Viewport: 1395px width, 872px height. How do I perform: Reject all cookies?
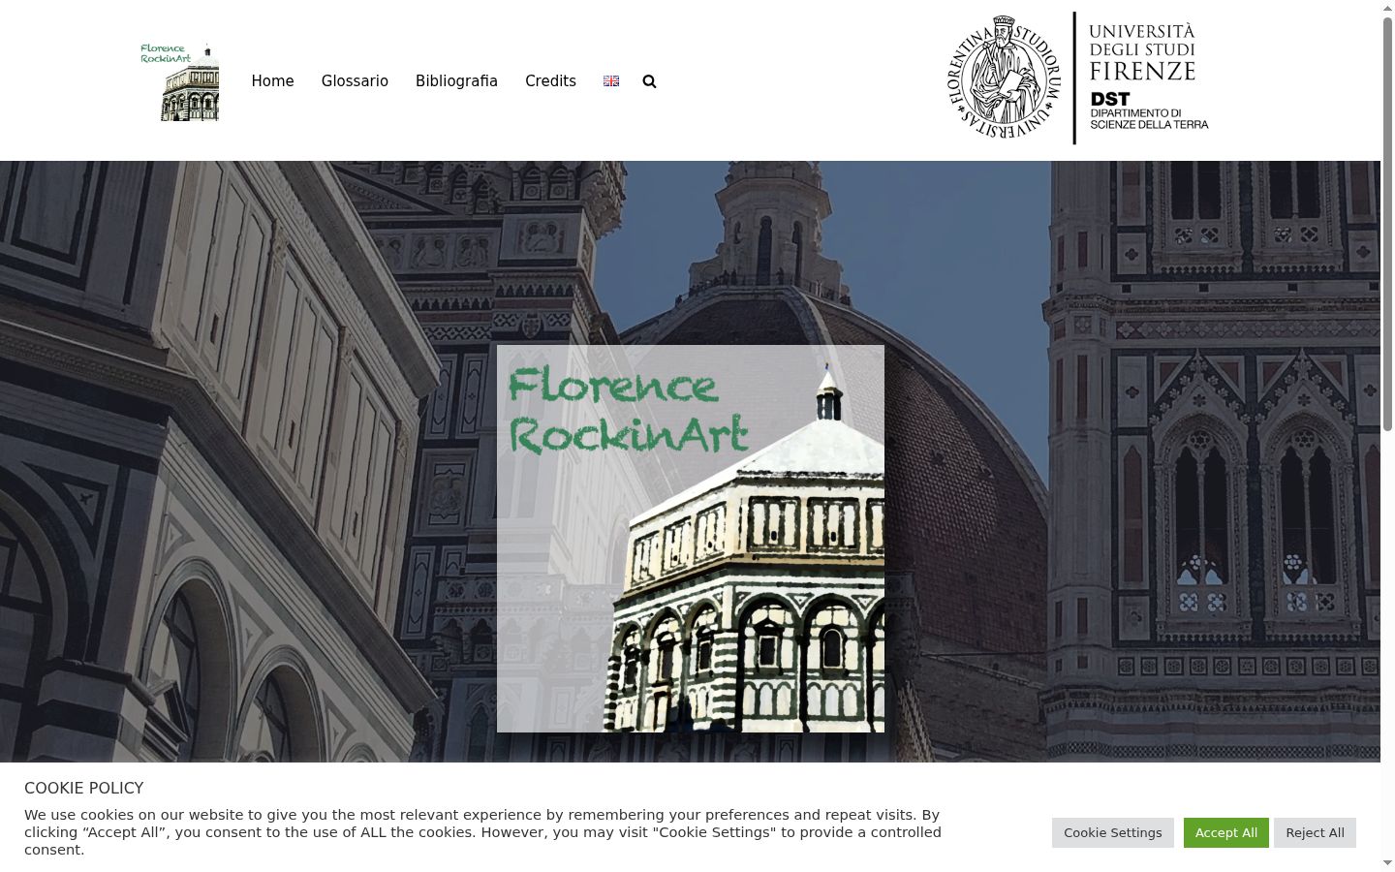point(1315,833)
